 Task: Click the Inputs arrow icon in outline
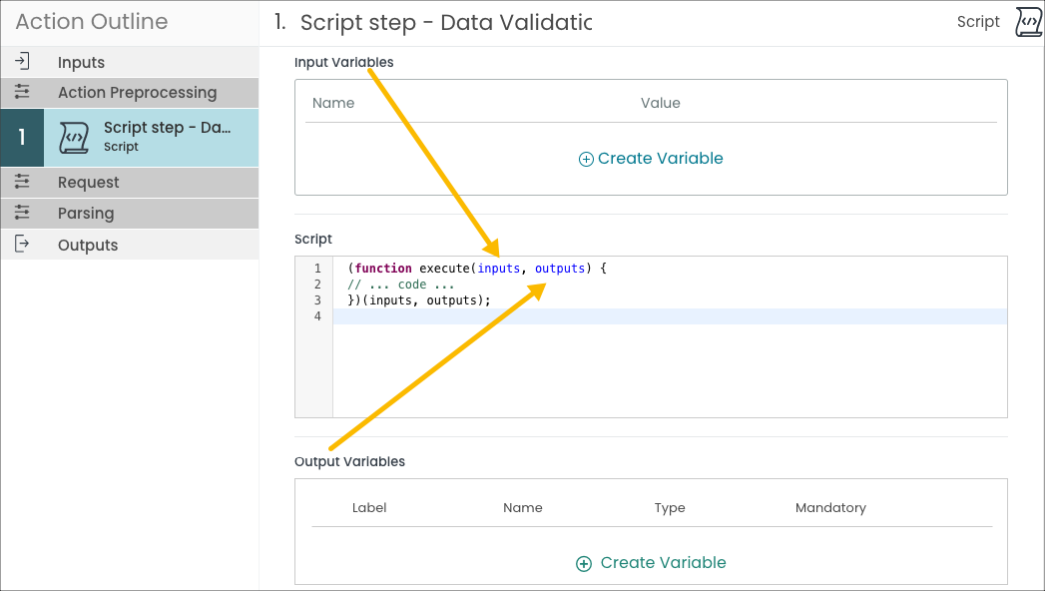point(22,62)
